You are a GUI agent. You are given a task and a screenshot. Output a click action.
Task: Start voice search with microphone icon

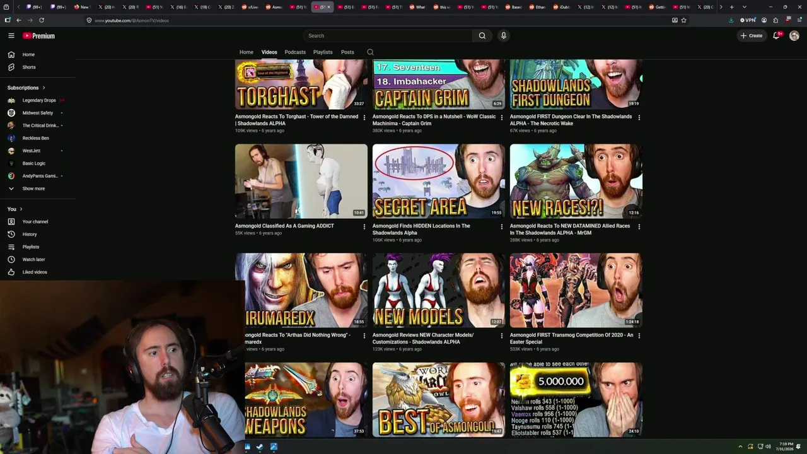point(503,36)
